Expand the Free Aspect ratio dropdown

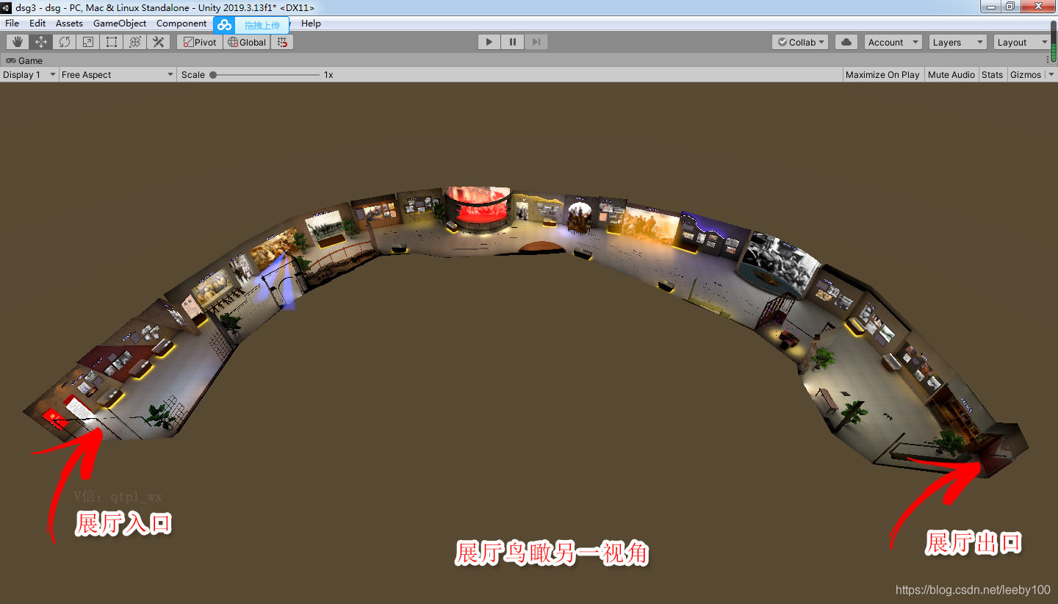pyautogui.click(x=116, y=74)
